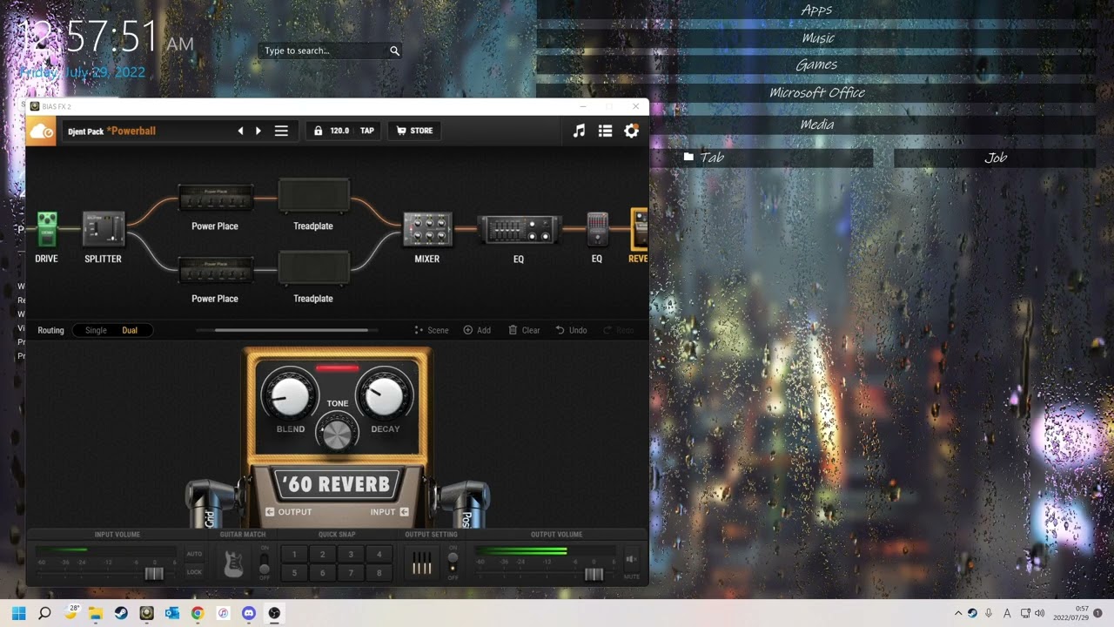Open the music note player icon
1114x627 pixels.
(x=579, y=131)
